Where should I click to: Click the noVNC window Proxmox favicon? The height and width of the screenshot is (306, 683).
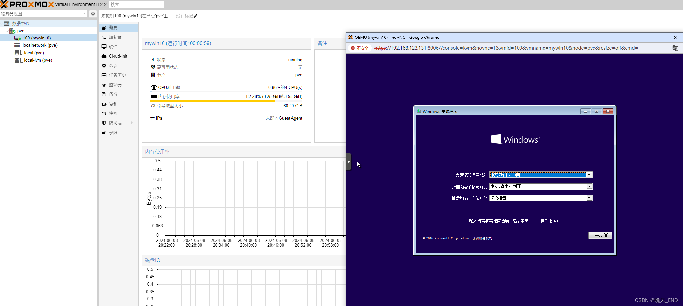point(351,38)
